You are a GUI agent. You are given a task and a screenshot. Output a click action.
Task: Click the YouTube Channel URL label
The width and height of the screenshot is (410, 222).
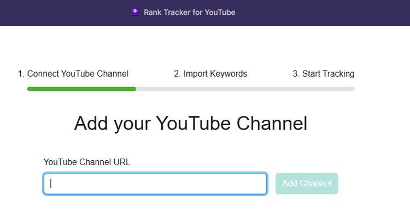click(x=87, y=162)
